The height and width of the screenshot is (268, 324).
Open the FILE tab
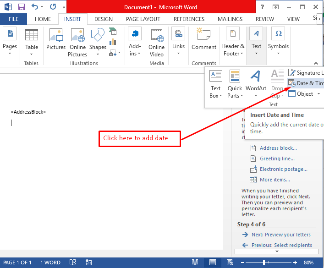pos(13,19)
